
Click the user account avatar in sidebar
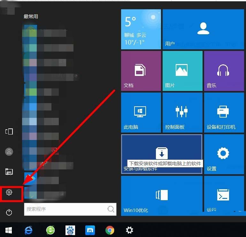tap(9, 151)
